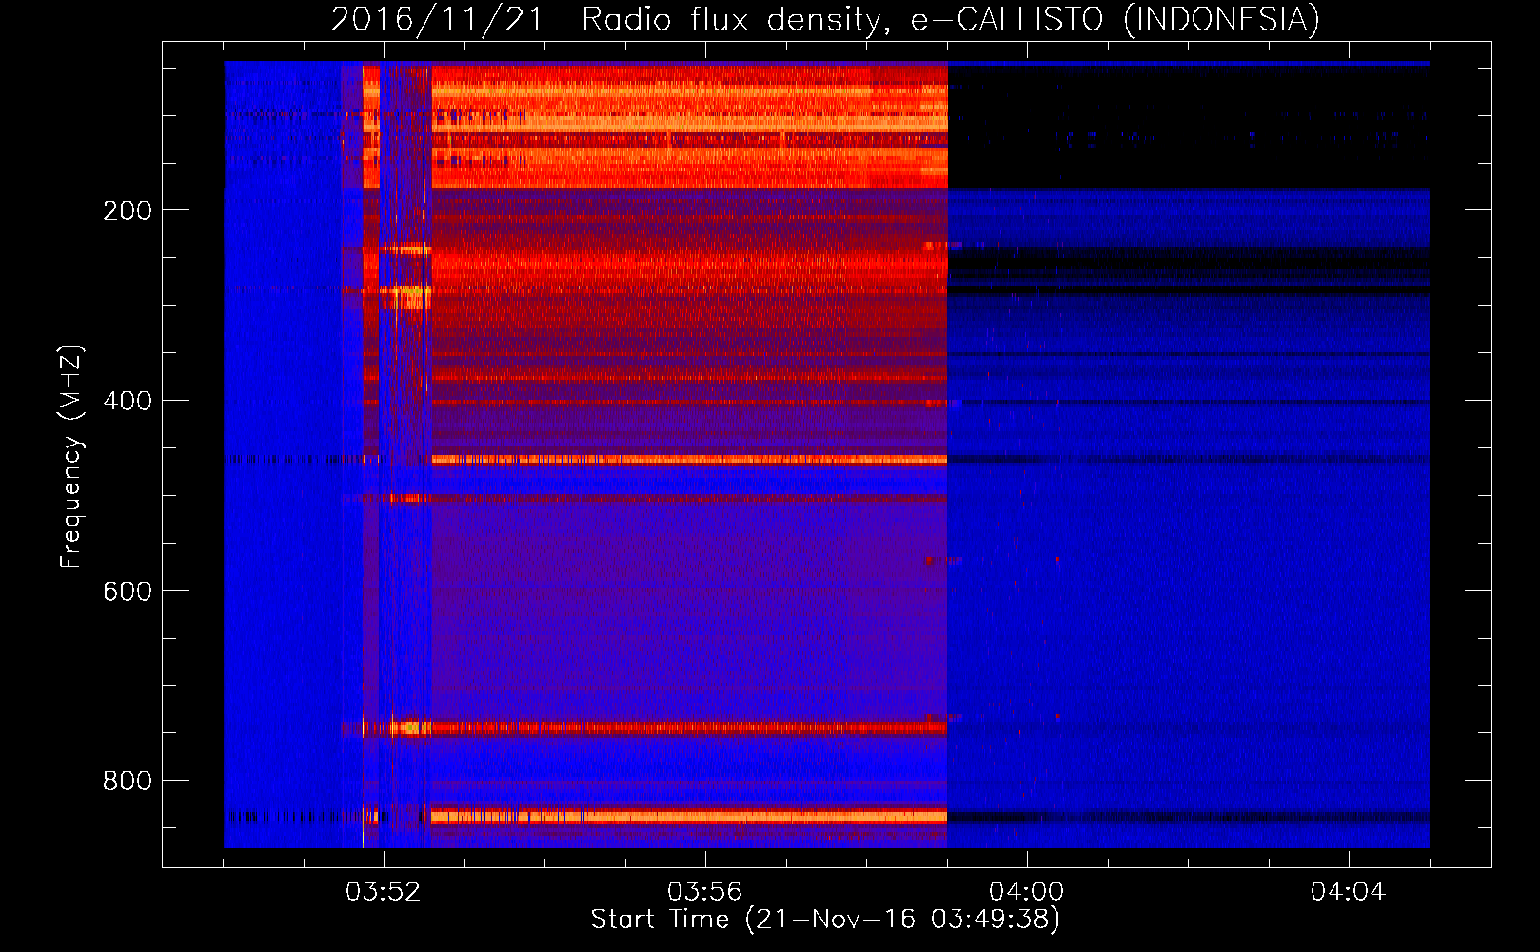
Task: Click the "04:00" time tick label
Action: 1026,892
